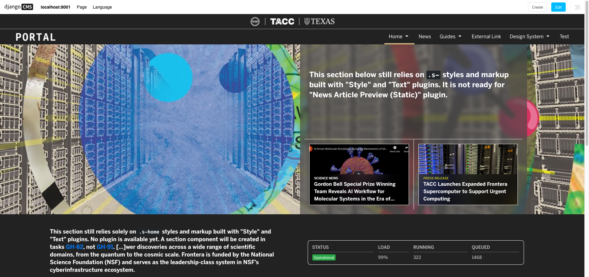Expand the Home navigation dropdown
The height and width of the screenshot is (277, 589).
399,36
